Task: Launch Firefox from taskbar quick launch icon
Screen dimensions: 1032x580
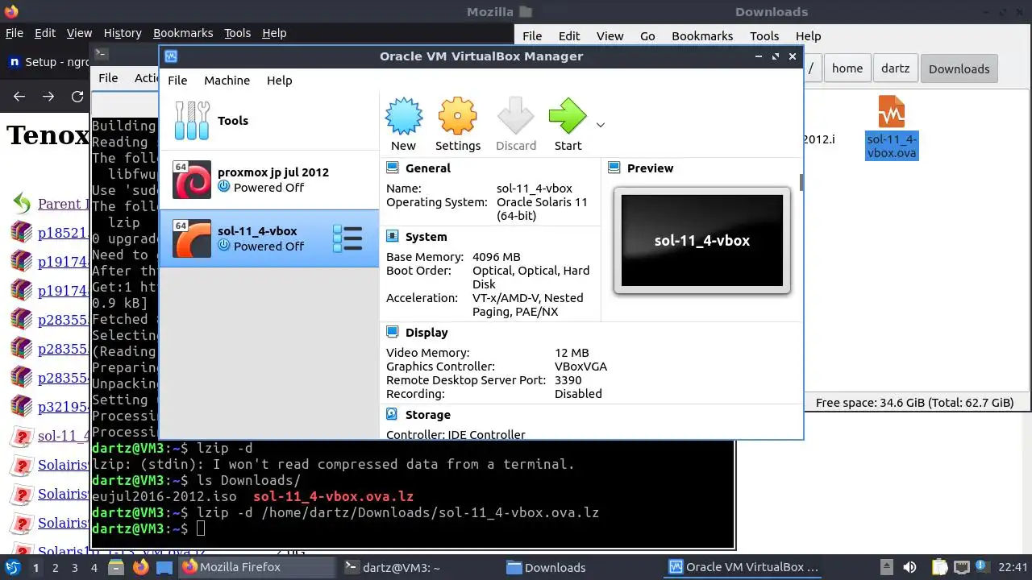Action: tap(141, 567)
